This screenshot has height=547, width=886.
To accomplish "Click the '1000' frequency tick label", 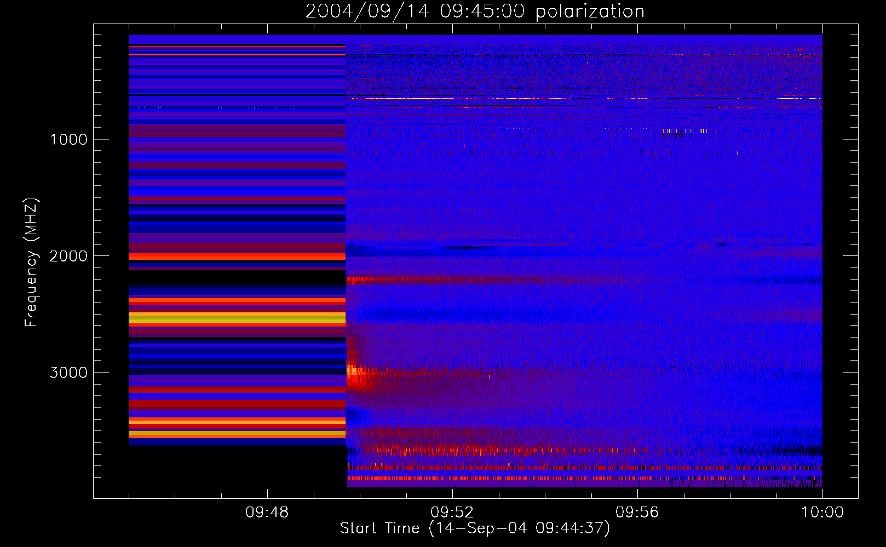I will 68,139.
